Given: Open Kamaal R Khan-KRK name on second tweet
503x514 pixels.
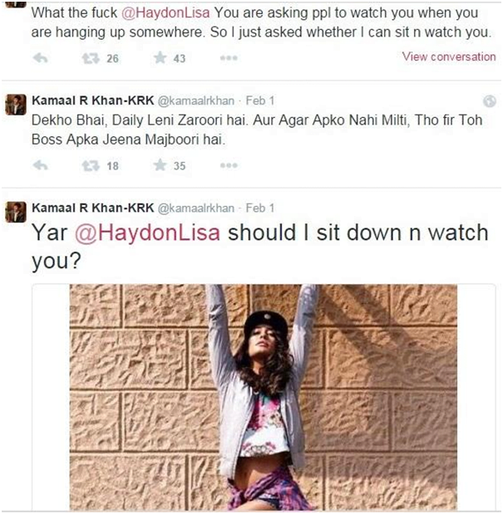Looking at the screenshot, I should [93, 100].
